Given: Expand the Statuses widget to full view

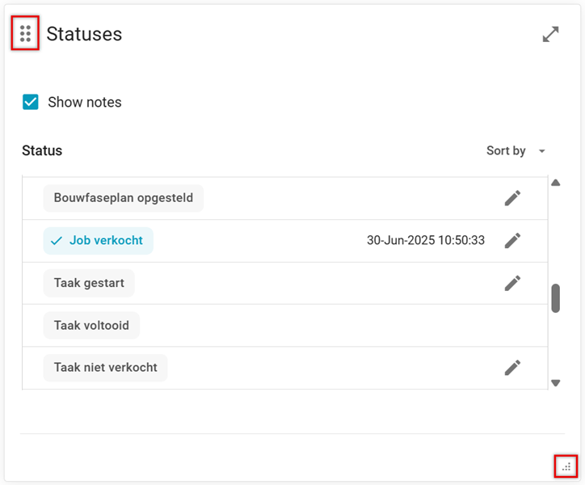Looking at the screenshot, I should tap(550, 34).
